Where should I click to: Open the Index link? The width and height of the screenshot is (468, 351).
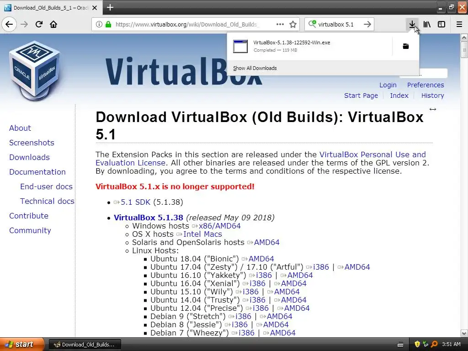pos(399,96)
